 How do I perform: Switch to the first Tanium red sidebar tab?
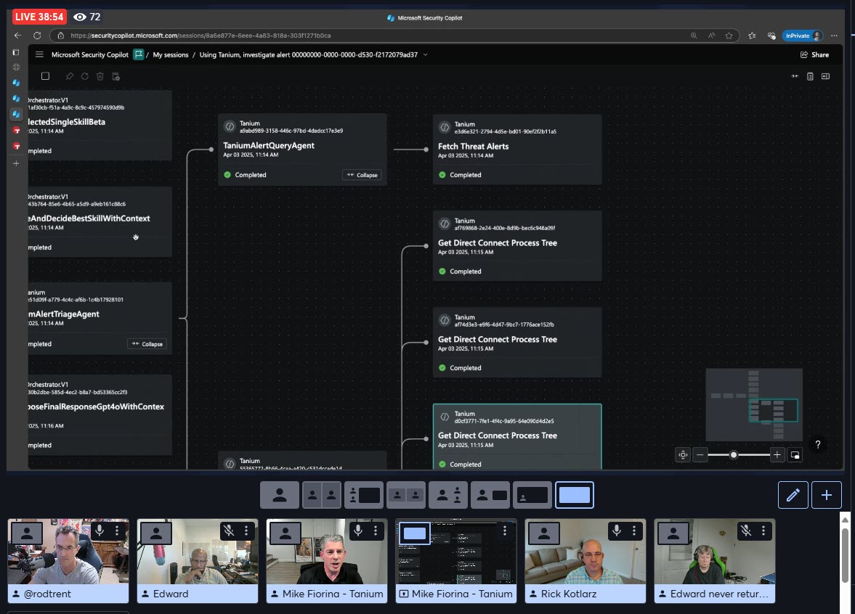17,130
